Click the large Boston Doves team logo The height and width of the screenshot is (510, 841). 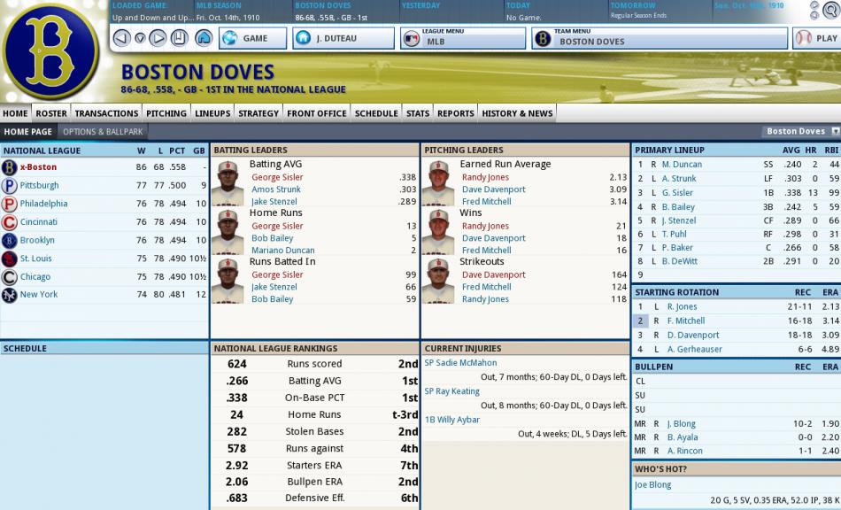[50, 49]
